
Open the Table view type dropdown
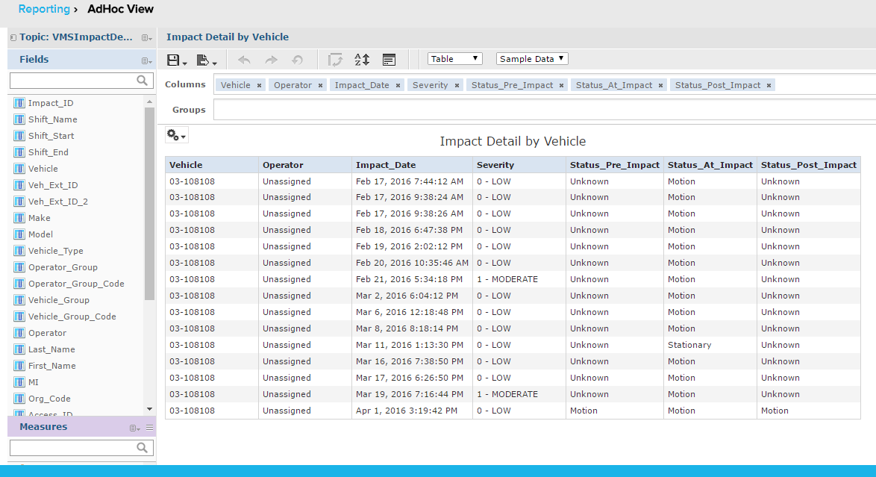[454, 59]
